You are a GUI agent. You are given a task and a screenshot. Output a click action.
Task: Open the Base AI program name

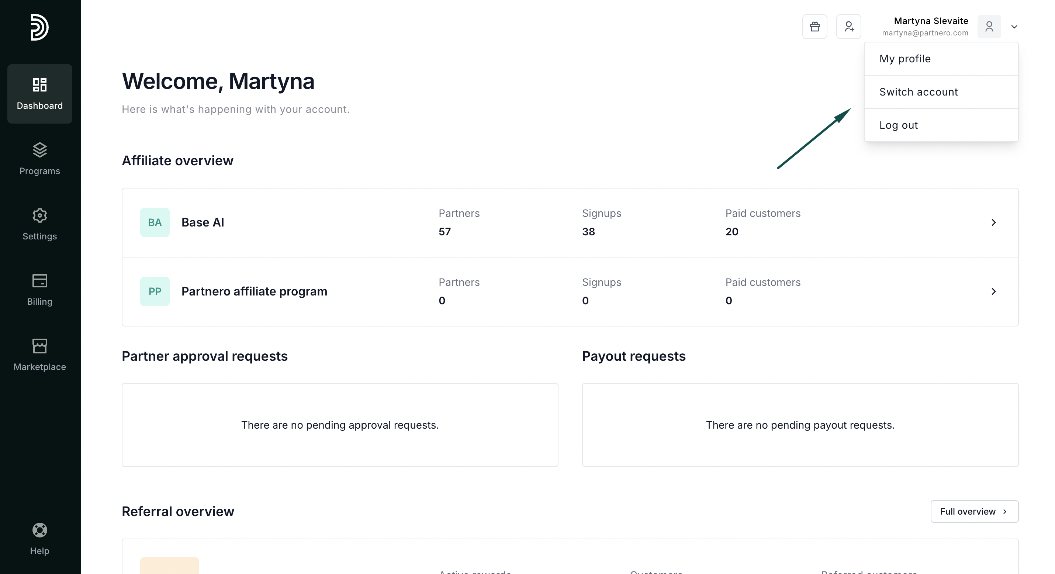tap(202, 222)
